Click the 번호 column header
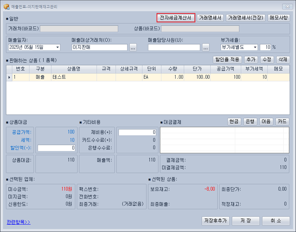Image resolution: width=296 pixels, height=232 pixels. pos(21,69)
